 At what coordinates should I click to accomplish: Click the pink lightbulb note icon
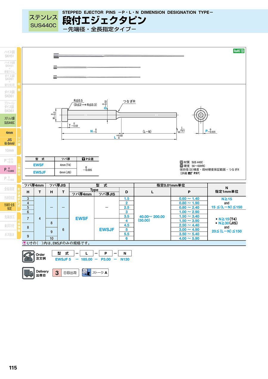(24, 243)
